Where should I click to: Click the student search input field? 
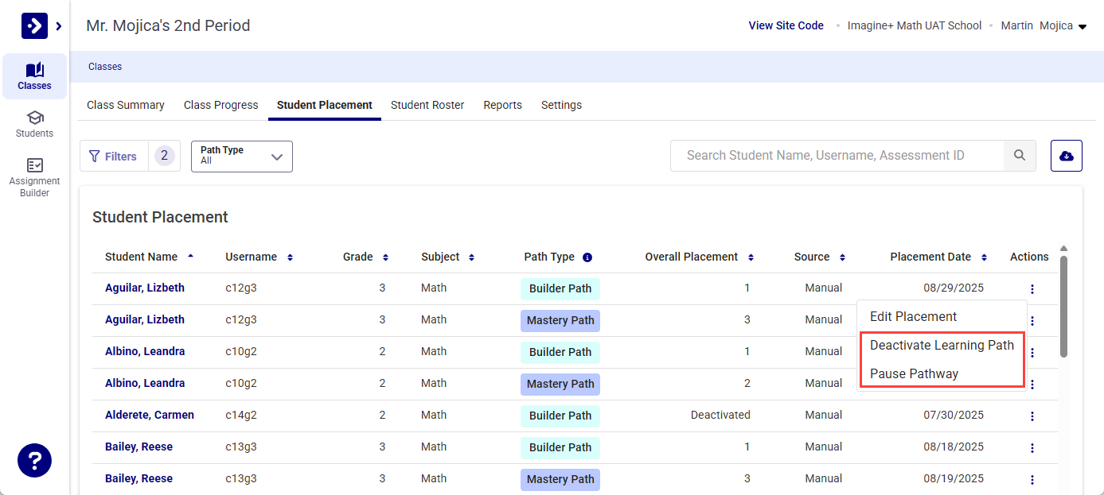(837, 156)
